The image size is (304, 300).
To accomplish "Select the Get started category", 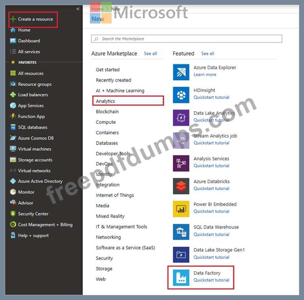I will pyautogui.click(x=108, y=70).
